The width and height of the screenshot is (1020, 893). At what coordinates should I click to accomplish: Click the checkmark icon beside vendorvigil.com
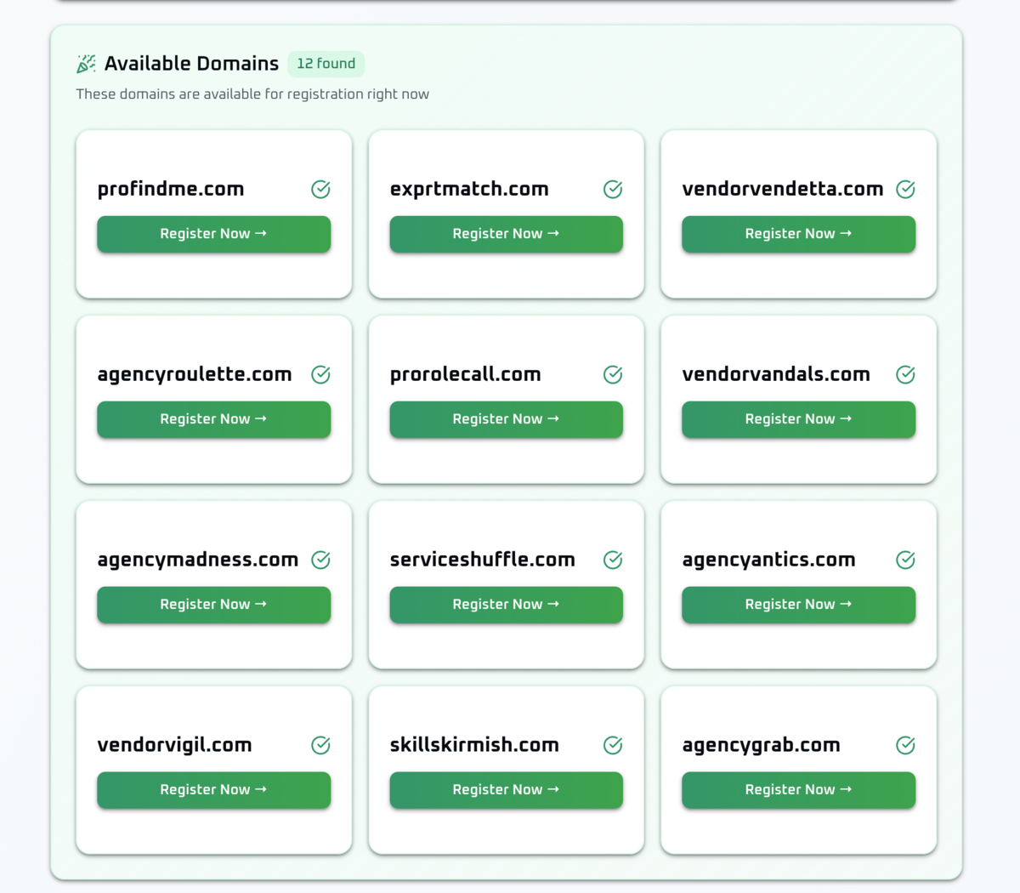(x=320, y=746)
